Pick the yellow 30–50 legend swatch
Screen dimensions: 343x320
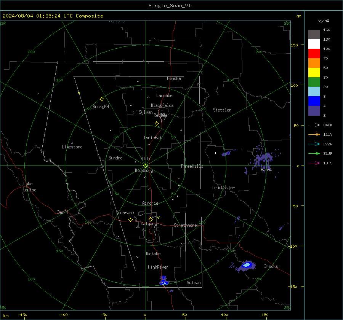point(314,73)
